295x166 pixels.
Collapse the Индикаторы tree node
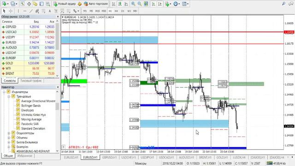click(x=4, y=92)
